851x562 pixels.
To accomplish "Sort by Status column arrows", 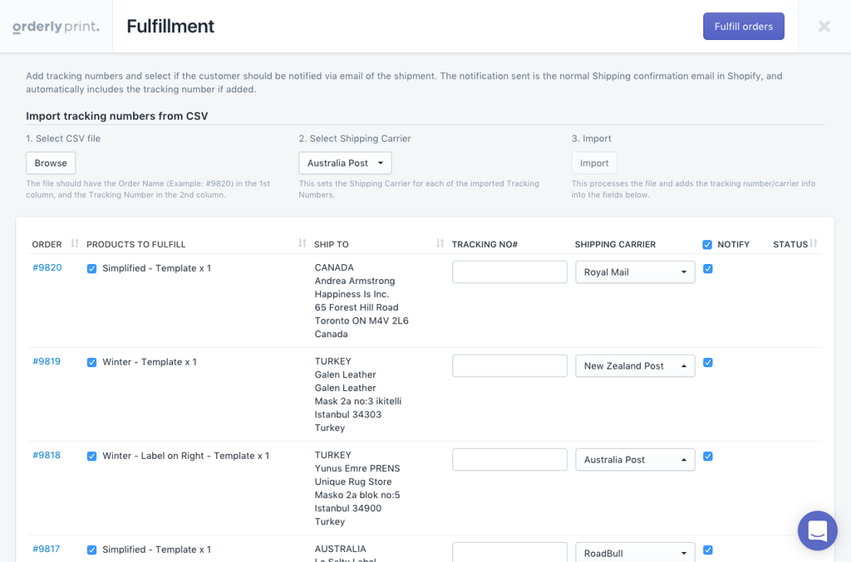I will click(x=814, y=243).
